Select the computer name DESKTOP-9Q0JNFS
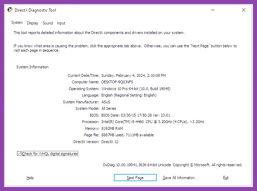The image size is (257, 191). point(117,82)
